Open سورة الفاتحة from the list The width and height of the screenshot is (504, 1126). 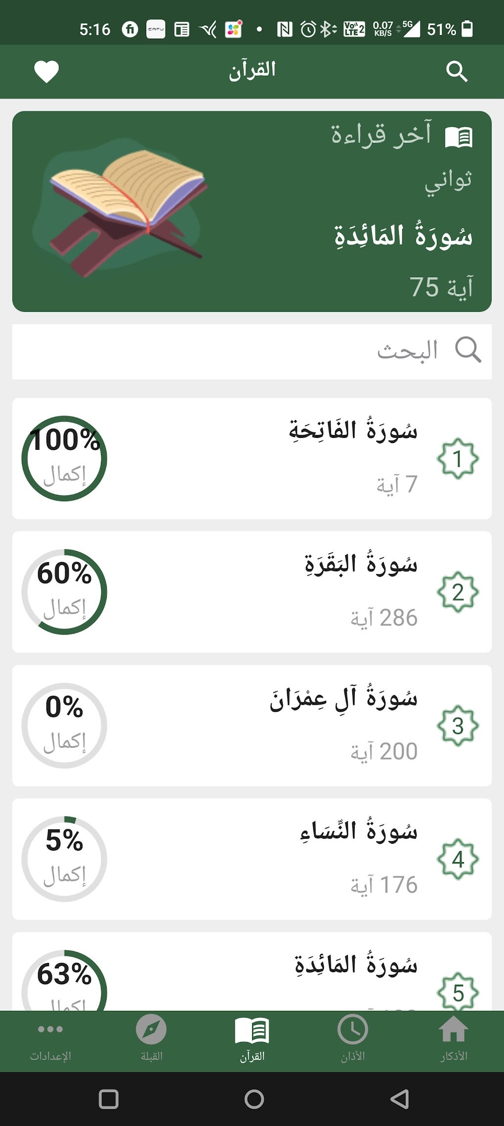click(x=353, y=431)
